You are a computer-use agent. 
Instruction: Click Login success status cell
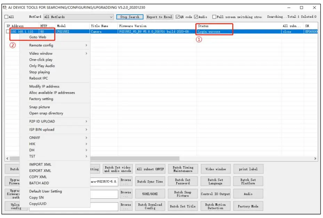239,32
